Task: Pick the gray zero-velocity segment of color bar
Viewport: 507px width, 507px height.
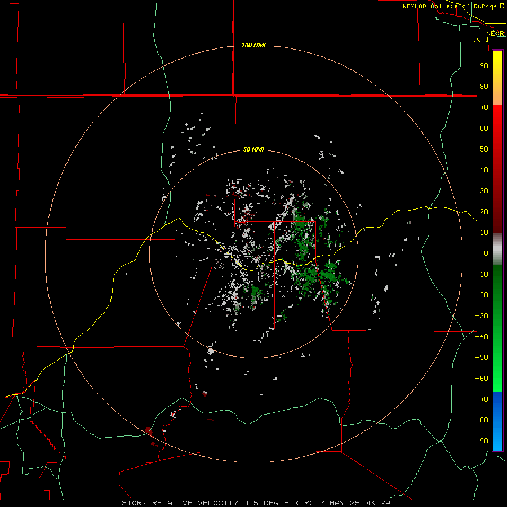Action: click(497, 250)
